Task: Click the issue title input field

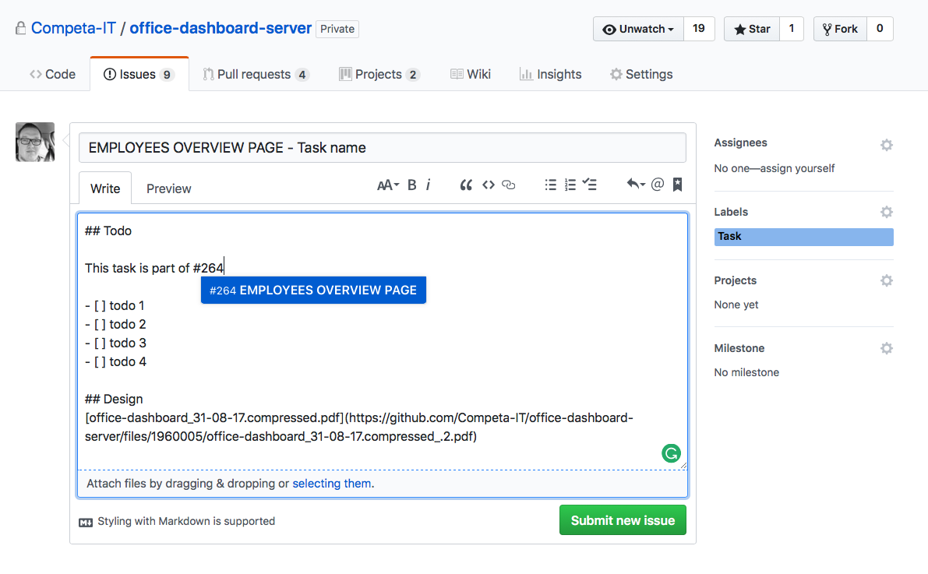Action: coord(383,148)
